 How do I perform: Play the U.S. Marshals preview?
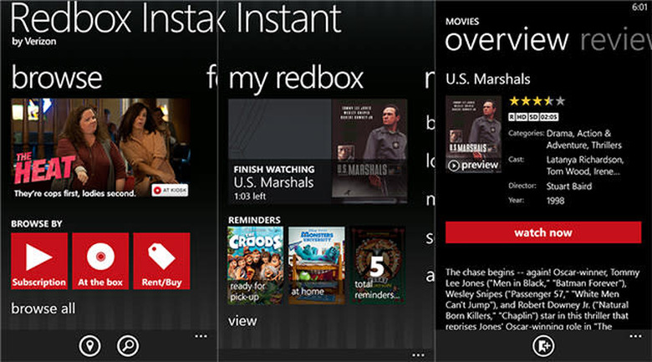pyautogui.click(x=473, y=165)
